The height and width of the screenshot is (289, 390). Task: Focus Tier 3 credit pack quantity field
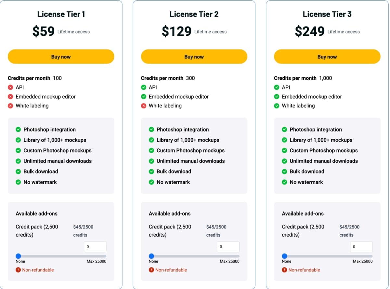click(361, 247)
